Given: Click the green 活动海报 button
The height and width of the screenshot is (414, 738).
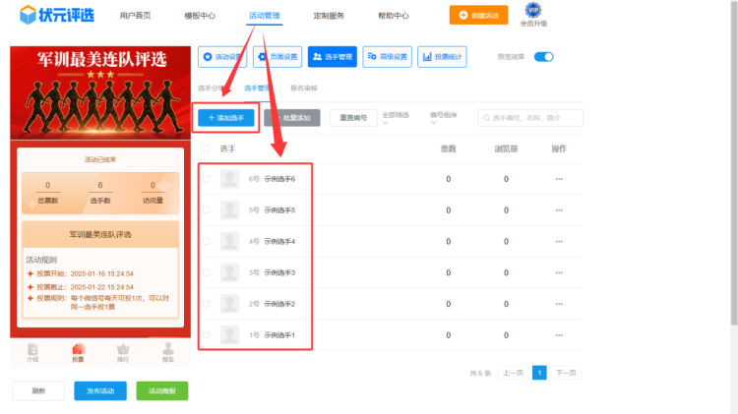Looking at the screenshot, I should coord(161,390).
